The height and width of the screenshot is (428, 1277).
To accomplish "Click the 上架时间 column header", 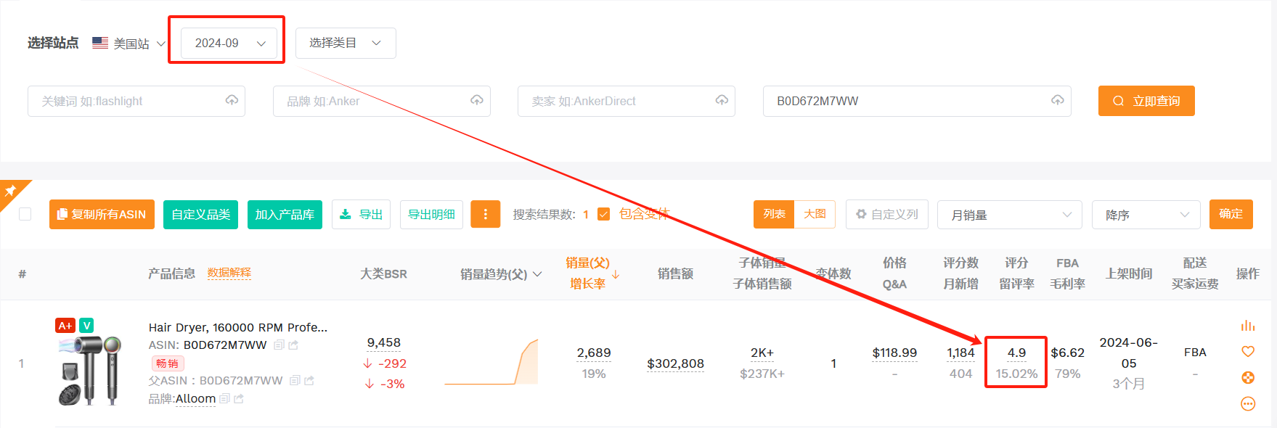I will [1129, 273].
